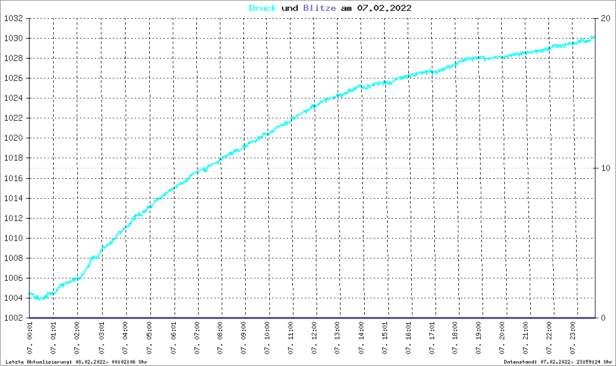The image size is (616, 366).
Task: Click the '07. 08:00' time axis label
Action: (x=221, y=338)
